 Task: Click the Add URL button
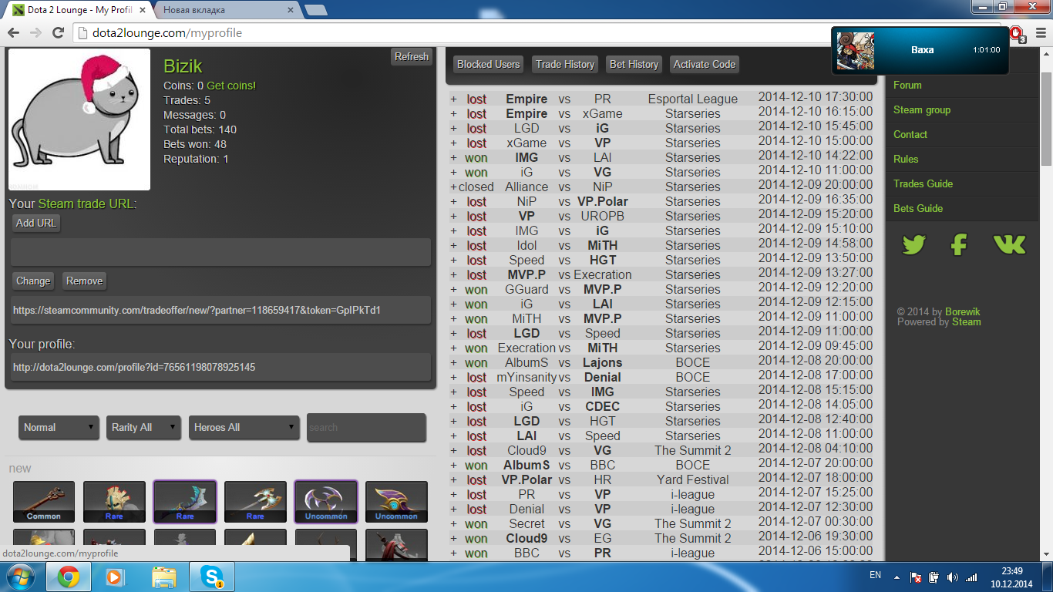coord(36,223)
